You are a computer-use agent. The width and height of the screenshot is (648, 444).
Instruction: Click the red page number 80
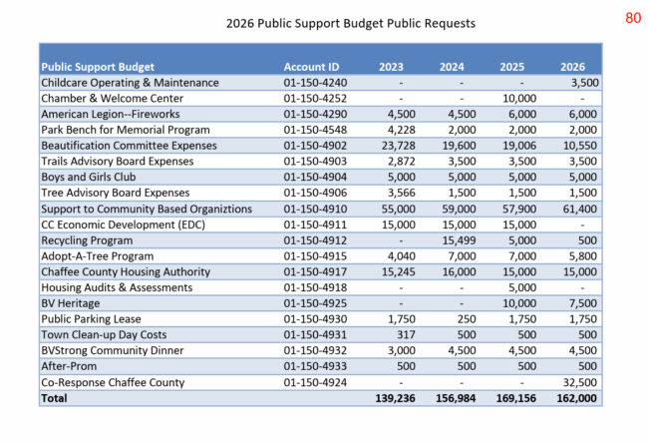coord(633,18)
